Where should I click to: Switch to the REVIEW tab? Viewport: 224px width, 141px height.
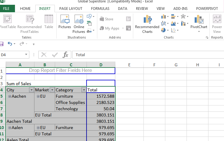[x=142, y=9]
